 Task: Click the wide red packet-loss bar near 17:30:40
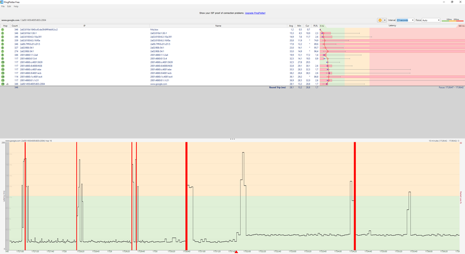click(186, 196)
